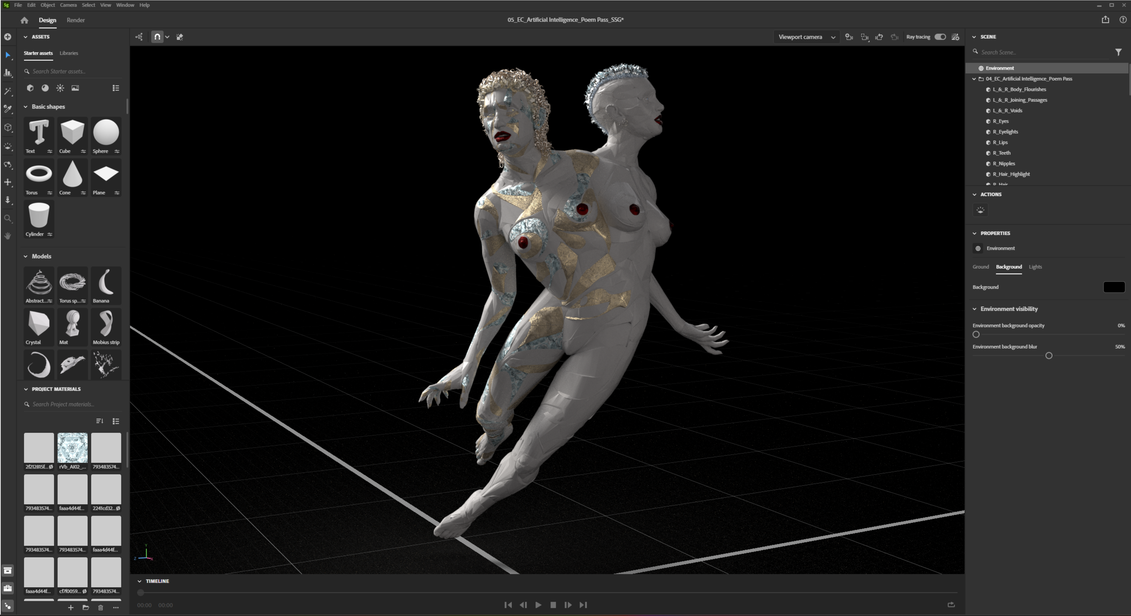Switch to the Lights properties tab

click(1035, 267)
